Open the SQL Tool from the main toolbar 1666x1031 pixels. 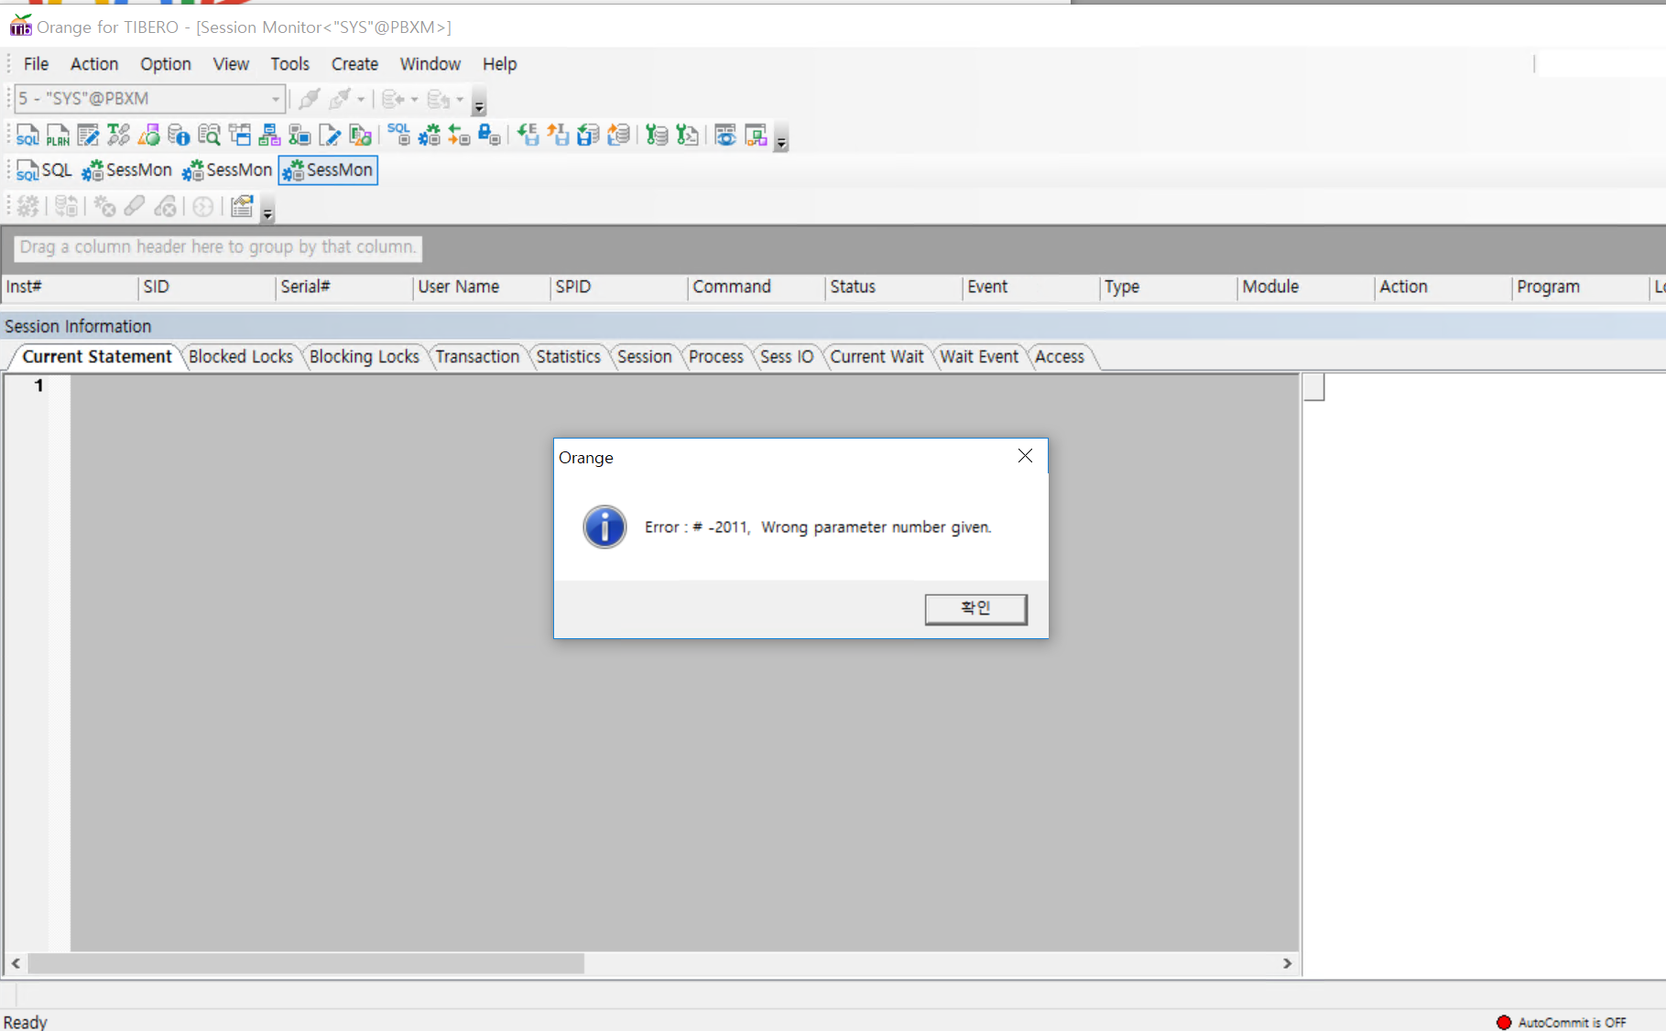27,135
